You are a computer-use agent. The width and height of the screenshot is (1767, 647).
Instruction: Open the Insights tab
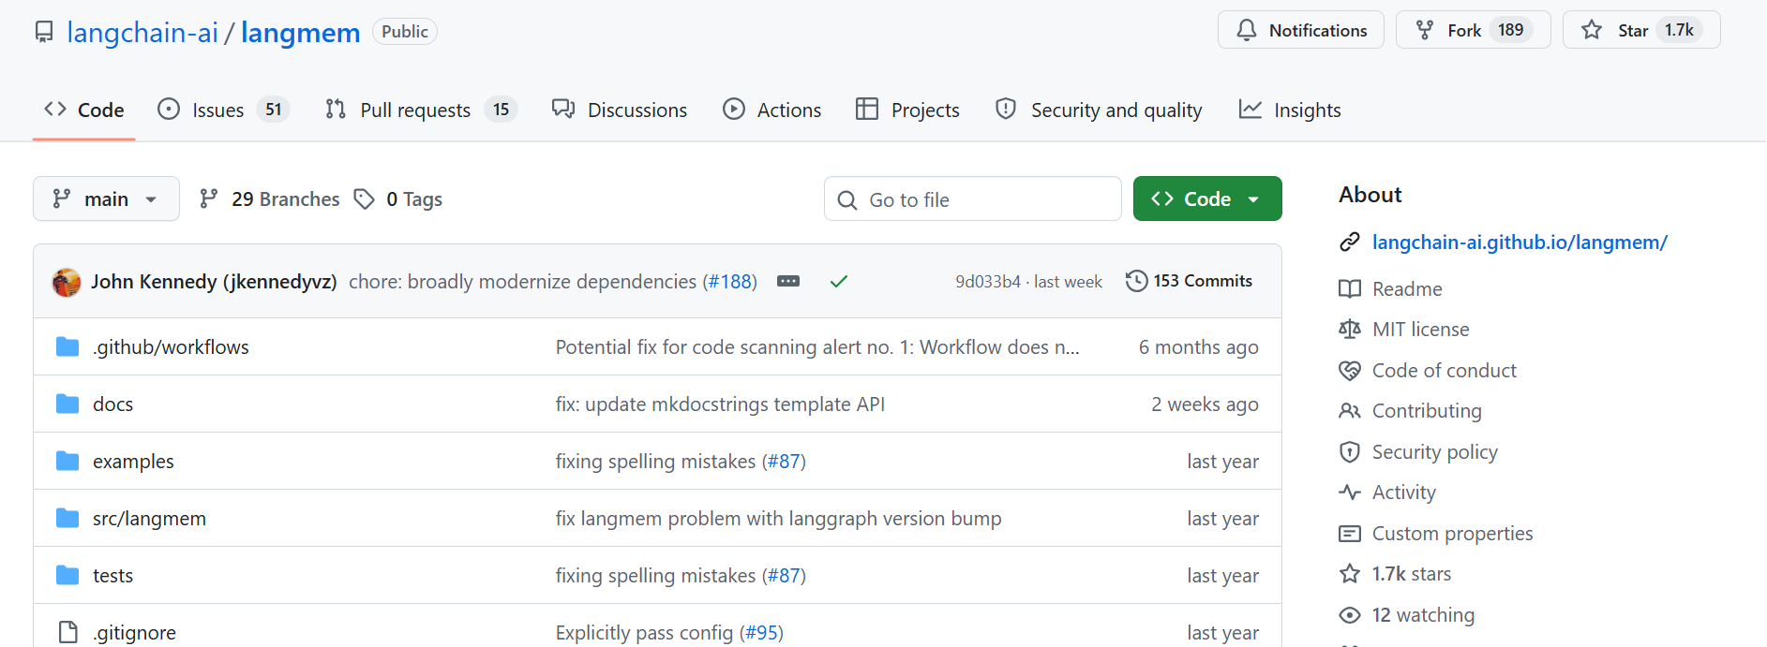click(1290, 110)
